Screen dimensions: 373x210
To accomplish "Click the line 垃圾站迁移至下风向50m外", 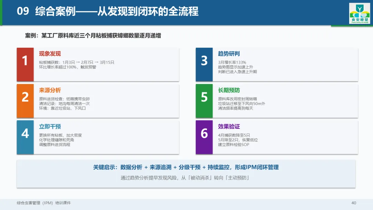I will (x=241, y=104).
